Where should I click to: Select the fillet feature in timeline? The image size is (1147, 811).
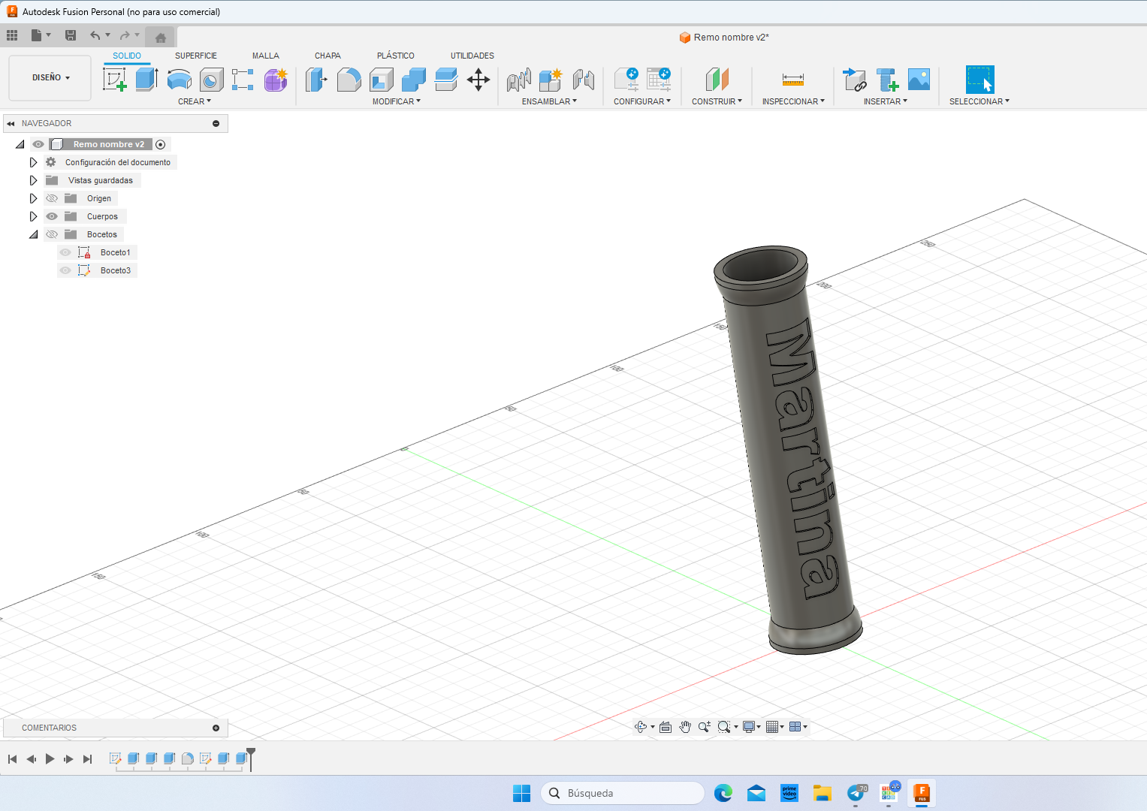[x=187, y=758]
